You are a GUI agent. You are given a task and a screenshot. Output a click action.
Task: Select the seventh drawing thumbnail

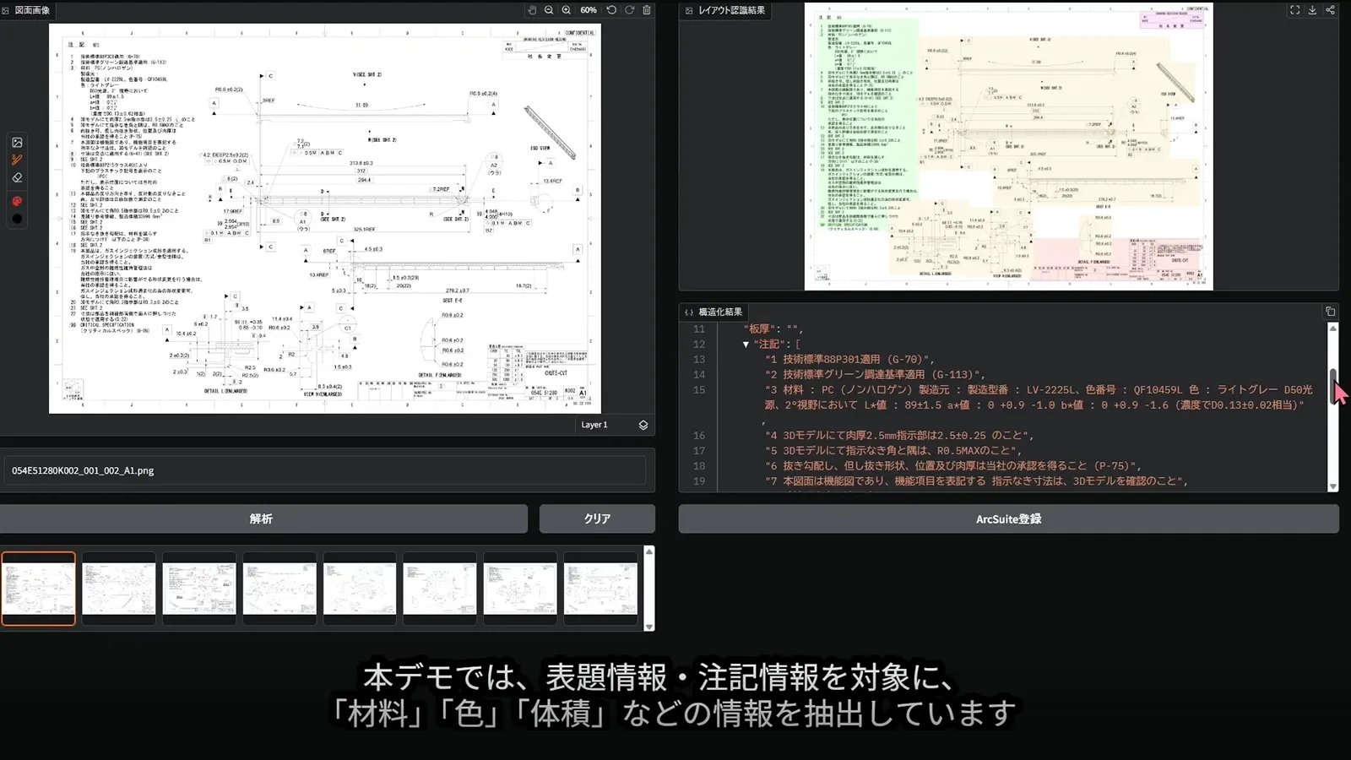coord(520,589)
